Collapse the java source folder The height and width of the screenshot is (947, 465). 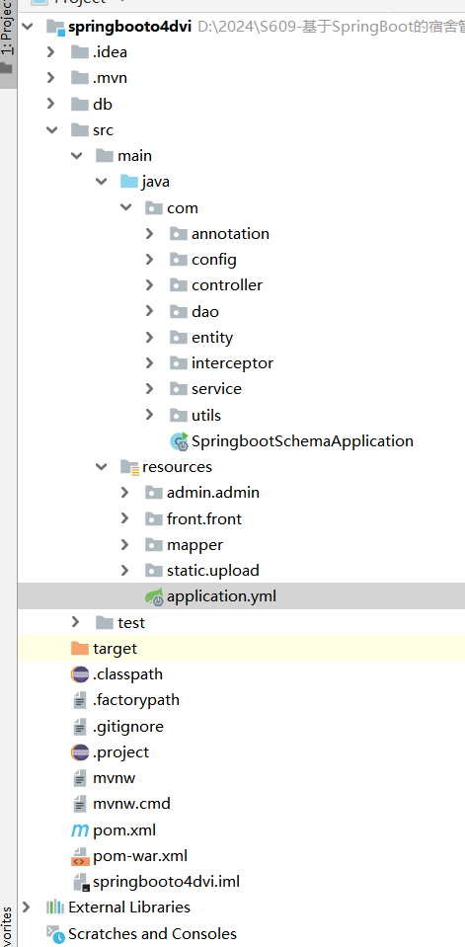pos(101,182)
